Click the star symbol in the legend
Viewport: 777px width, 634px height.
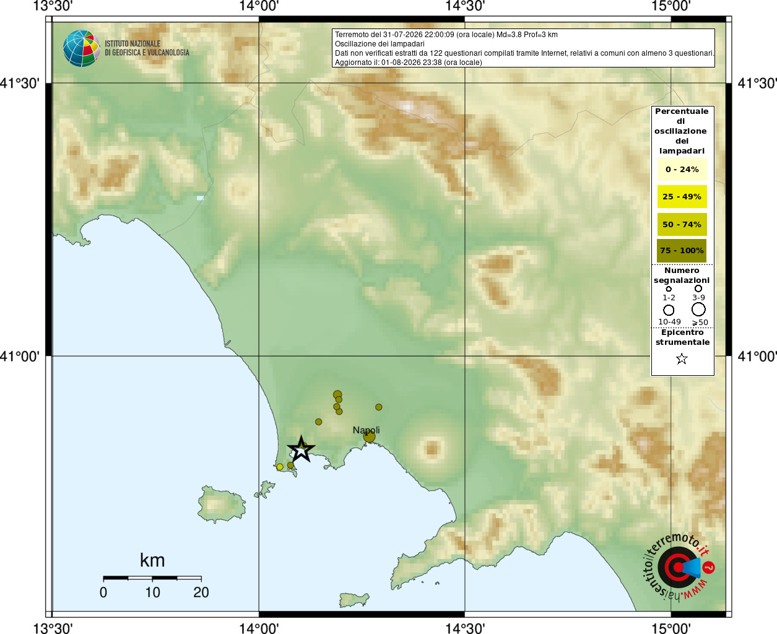tap(682, 359)
